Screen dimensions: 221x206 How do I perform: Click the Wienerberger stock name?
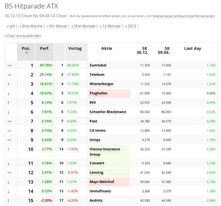point(101,84)
